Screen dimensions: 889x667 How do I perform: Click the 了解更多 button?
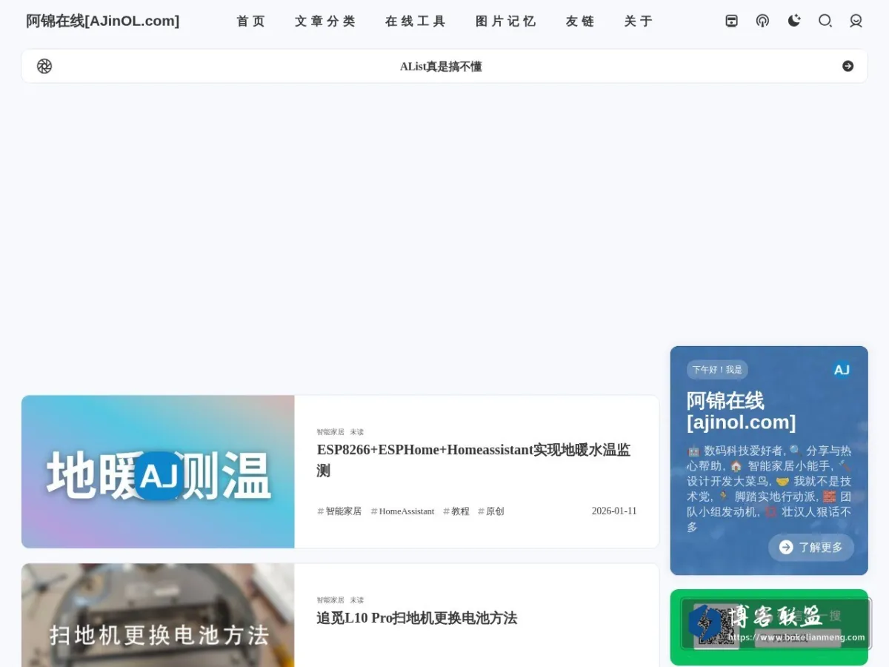[x=811, y=547]
